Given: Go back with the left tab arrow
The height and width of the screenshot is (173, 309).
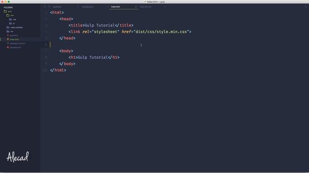Looking at the screenshot, I should [44, 7].
